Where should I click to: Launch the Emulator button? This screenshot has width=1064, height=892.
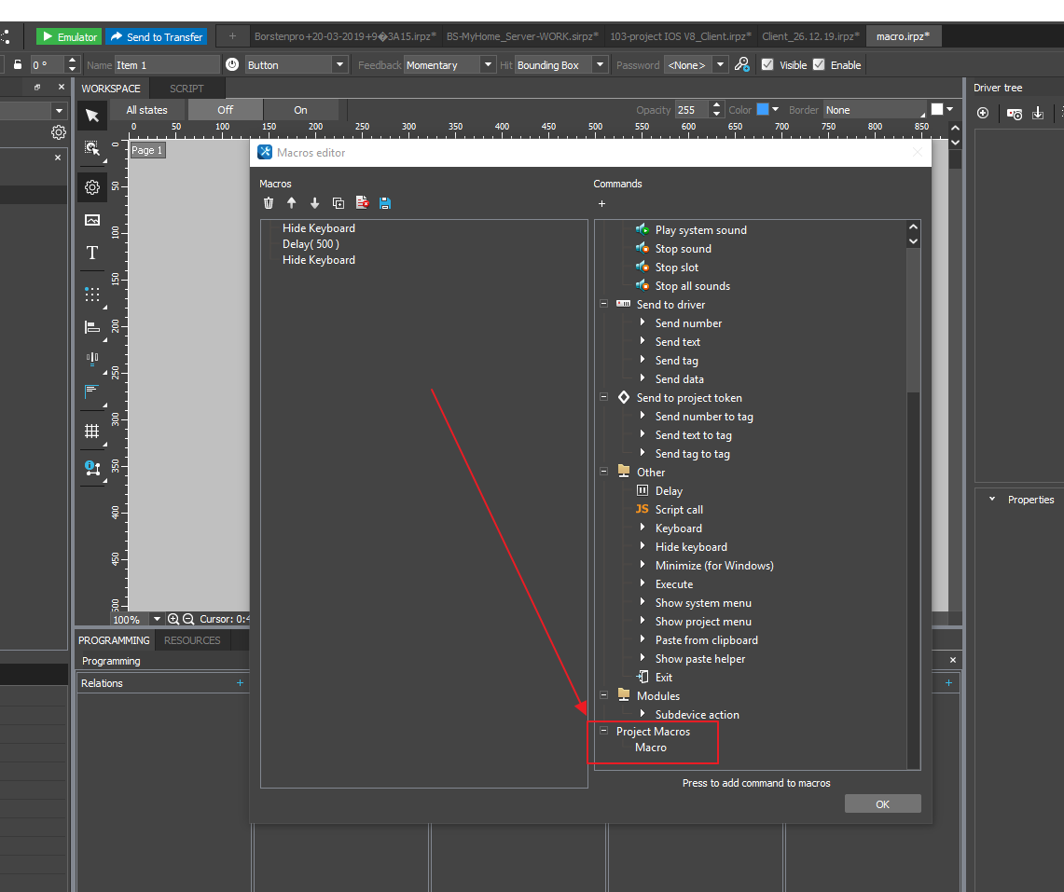tap(69, 36)
